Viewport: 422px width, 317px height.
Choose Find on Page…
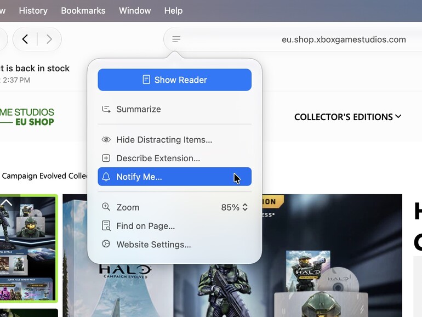(x=175, y=226)
